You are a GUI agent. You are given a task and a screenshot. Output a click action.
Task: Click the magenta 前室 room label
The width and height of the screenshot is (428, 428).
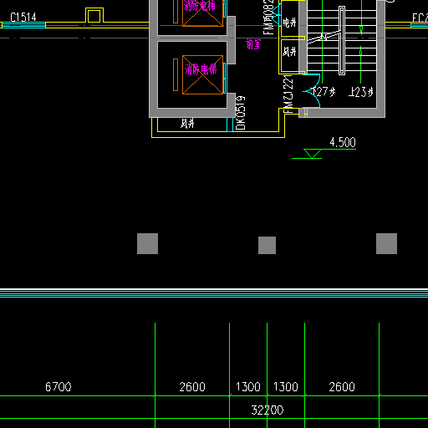click(253, 44)
